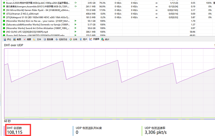Click the download arrow icon for Ultraman Z NO.3
The image size is (215, 136).
tap(4, 14)
